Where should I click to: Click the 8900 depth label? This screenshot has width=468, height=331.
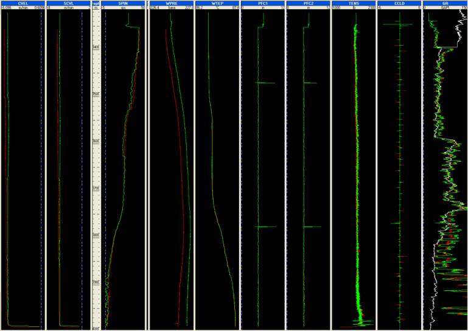[96, 282]
